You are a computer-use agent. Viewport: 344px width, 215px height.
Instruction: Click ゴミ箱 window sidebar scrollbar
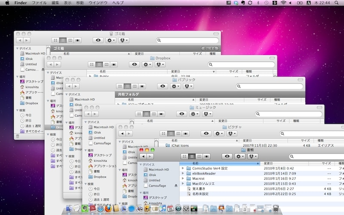point(49,49)
